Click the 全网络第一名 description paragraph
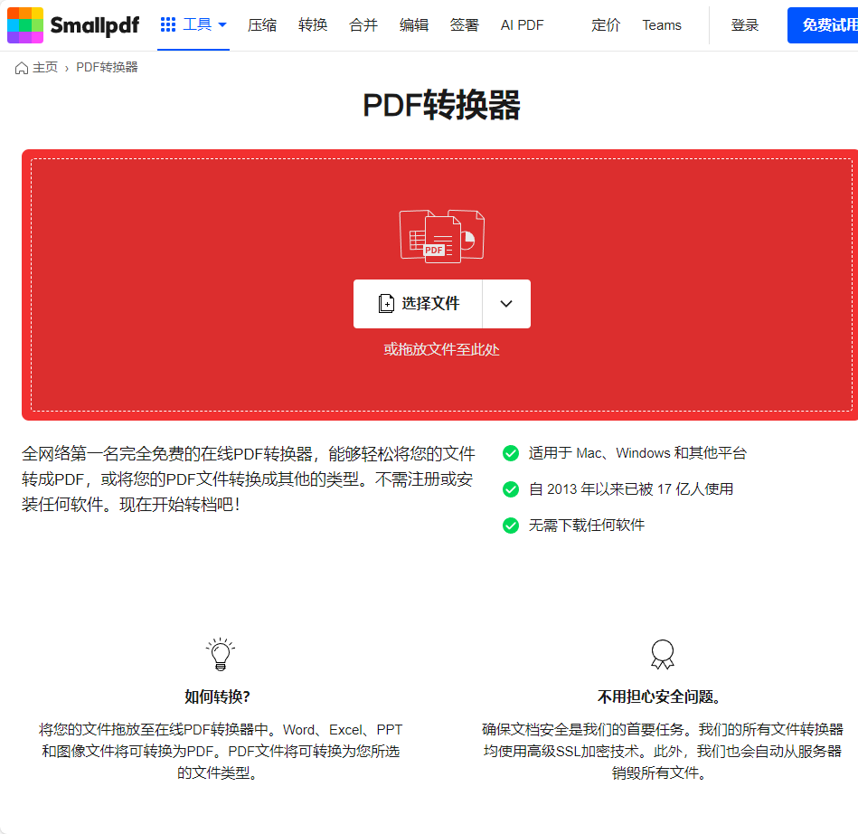858x834 pixels. pos(249,479)
